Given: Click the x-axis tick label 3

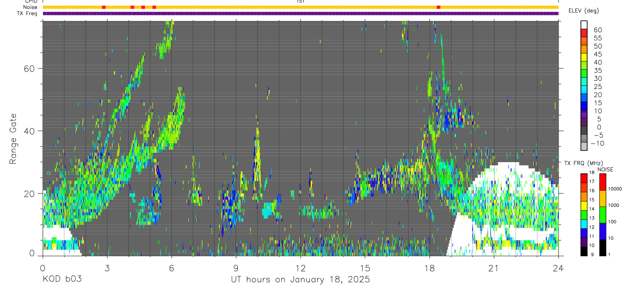Looking at the screenshot, I should click(107, 268).
